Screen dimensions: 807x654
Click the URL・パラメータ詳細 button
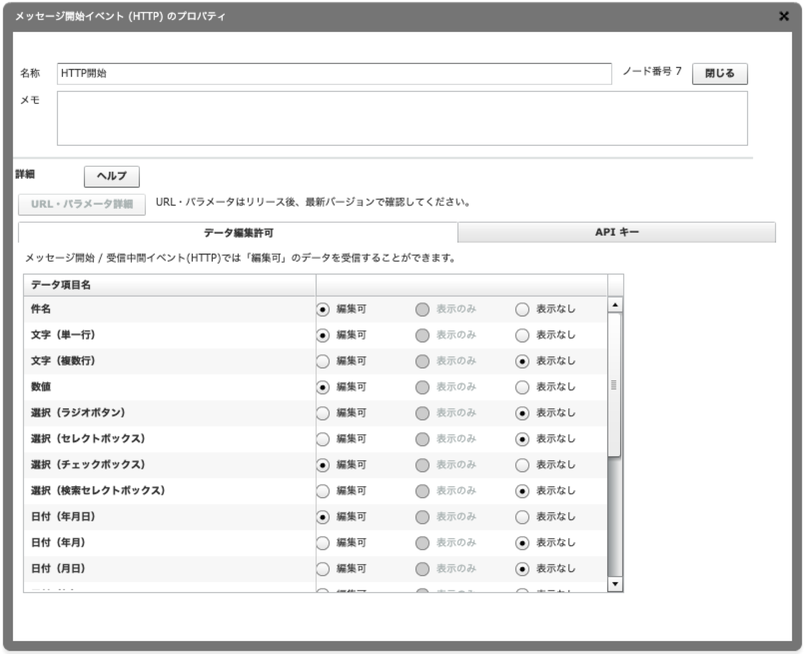point(81,205)
